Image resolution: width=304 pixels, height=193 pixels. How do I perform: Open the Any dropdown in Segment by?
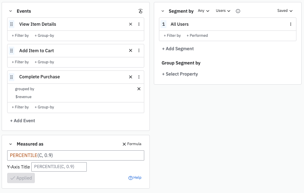click(x=203, y=11)
